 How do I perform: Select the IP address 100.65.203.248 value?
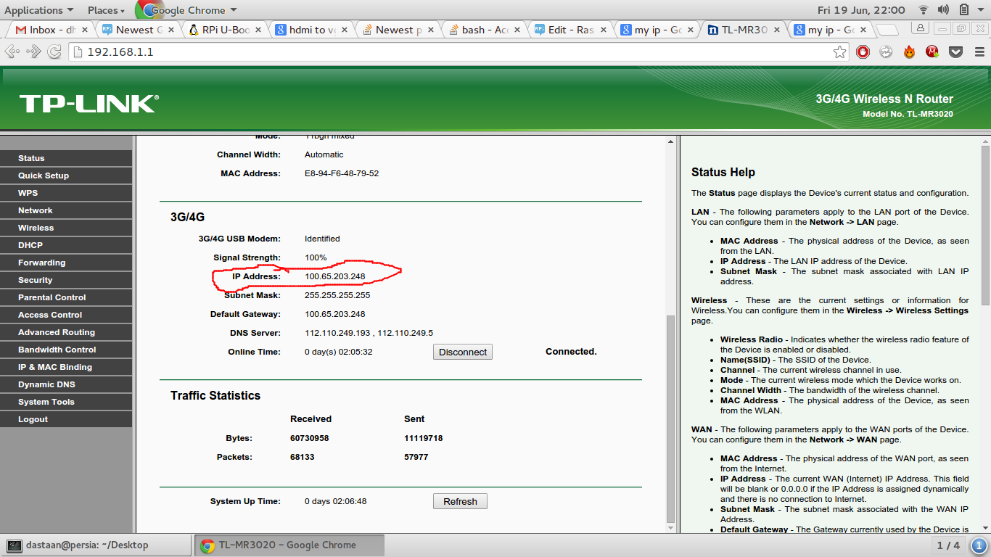click(334, 276)
